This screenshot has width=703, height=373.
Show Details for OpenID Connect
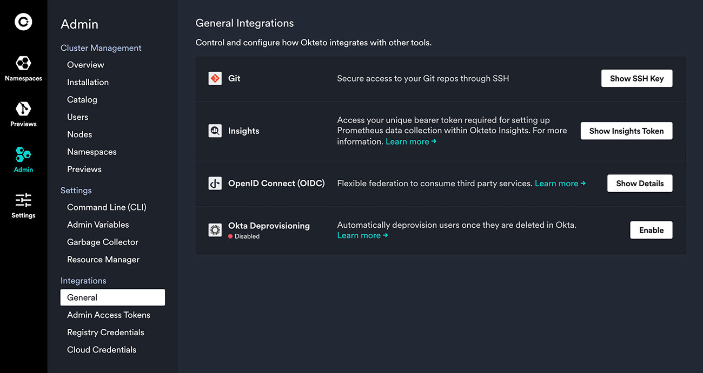tap(640, 183)
